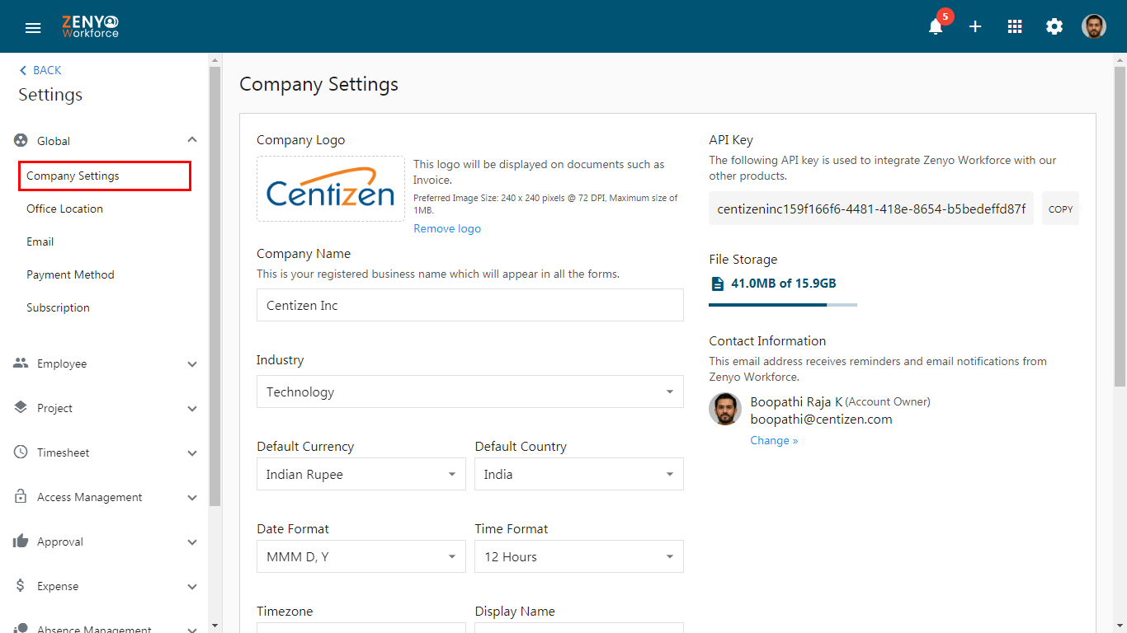Click the plus quick-add icon

tap(975, 27)
